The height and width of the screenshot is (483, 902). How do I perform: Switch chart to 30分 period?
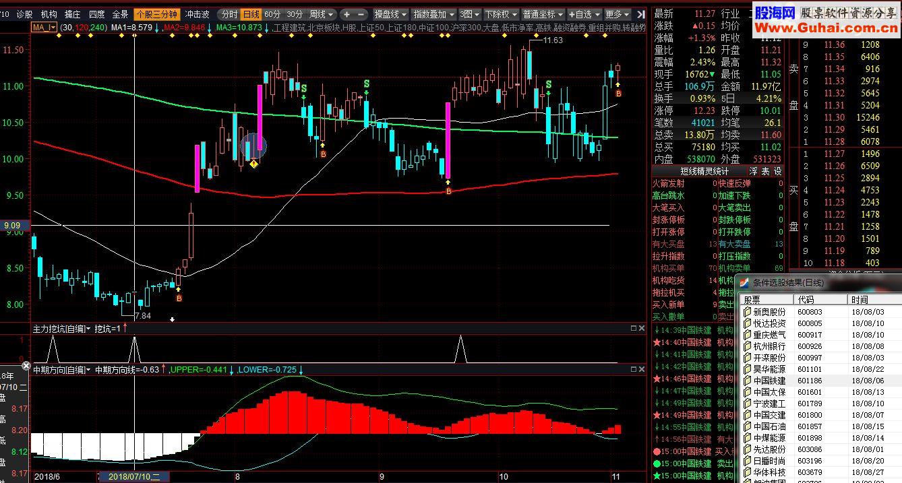(x=295, y=14)
